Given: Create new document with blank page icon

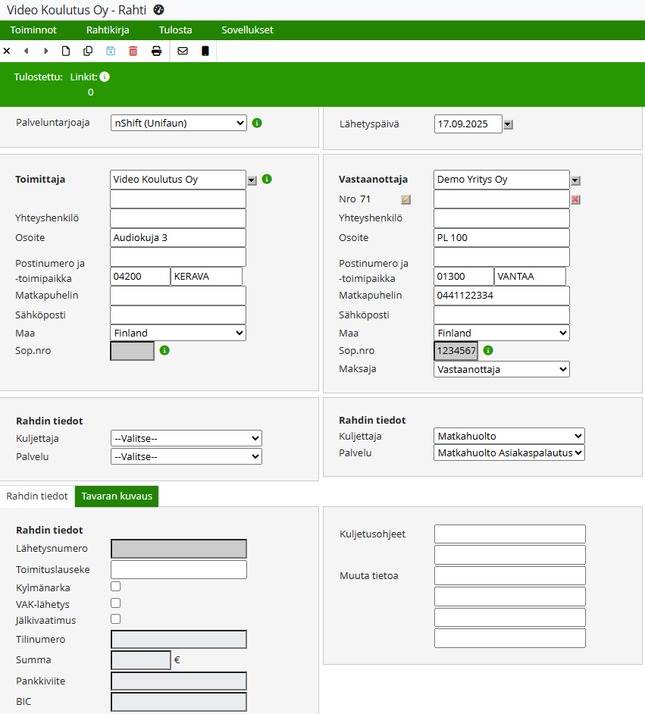Looking at the screenshot, I should [66, 51].
